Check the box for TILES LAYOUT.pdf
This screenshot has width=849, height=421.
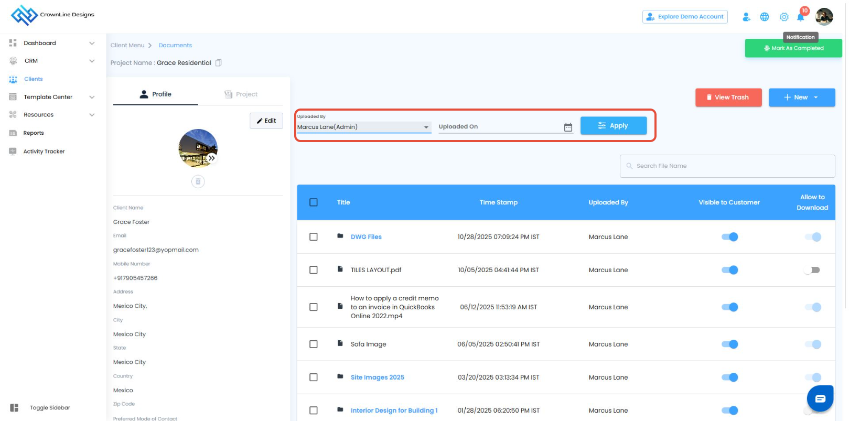(x=314, y=270)
